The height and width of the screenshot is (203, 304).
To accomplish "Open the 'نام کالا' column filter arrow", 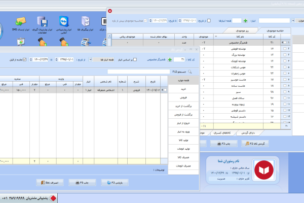I will [x=216, y=37].
